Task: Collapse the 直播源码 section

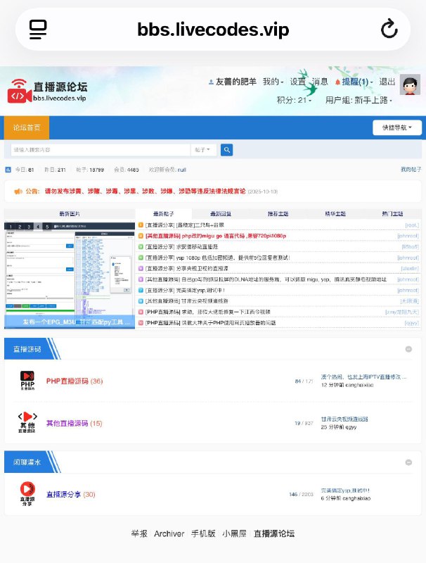Action: [408, 349]
